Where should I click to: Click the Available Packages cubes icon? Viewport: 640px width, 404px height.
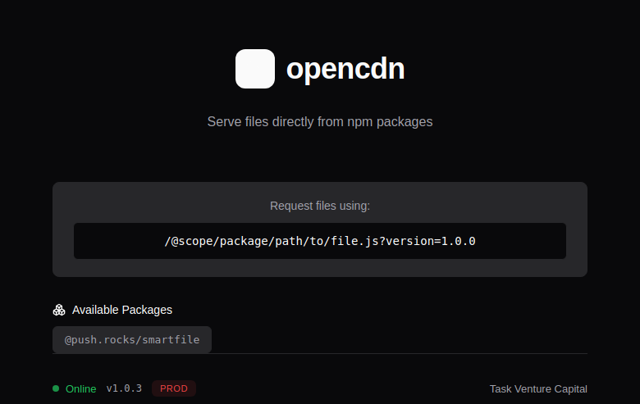[x=59, y=310]
